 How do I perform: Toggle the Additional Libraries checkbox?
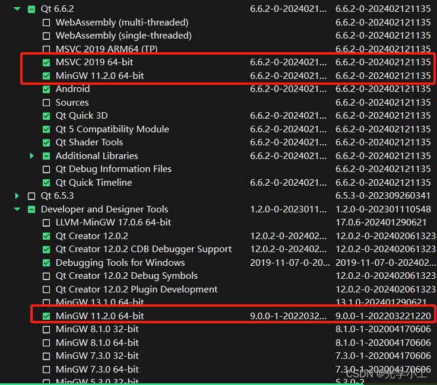pos(46,156)
